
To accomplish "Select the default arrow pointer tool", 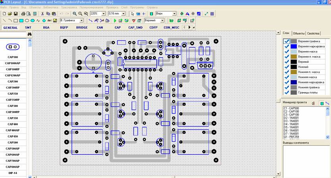I will click(x=132, y=14).
